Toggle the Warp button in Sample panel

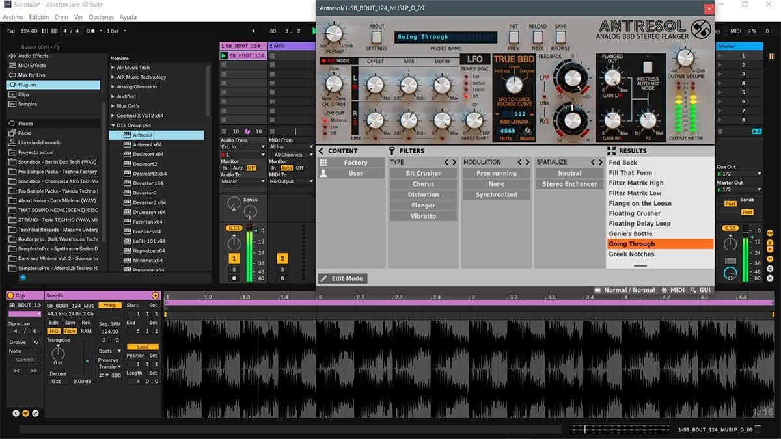[x=110, y=305]
